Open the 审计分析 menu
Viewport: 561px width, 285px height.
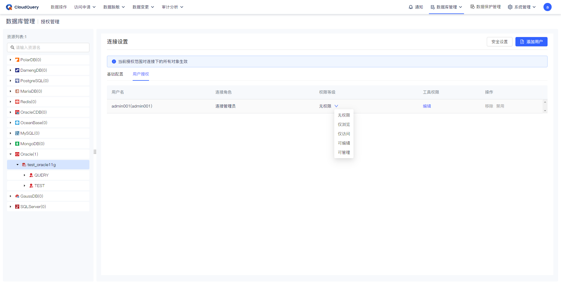[173, 7]
